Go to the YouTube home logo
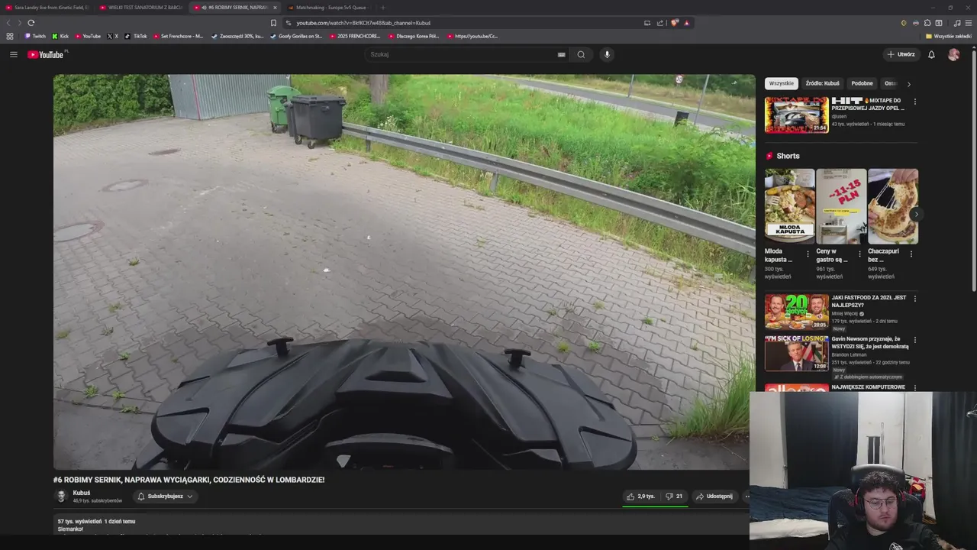The height and width of the screenshot is (550, 977). pyautogui.click(x=46, y=54)
